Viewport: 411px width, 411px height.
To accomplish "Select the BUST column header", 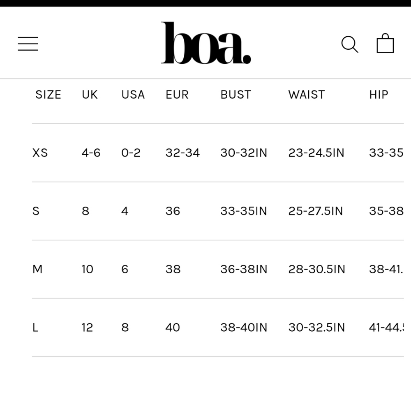I will click(x=236, y=95).
